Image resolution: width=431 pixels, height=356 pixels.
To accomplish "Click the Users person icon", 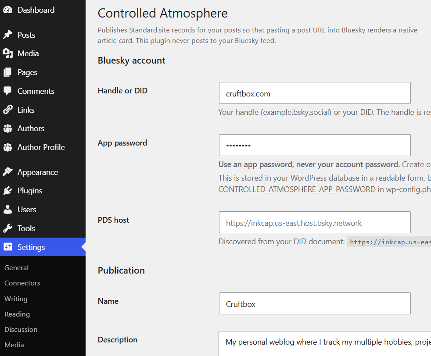I will [x=8, y=210].
